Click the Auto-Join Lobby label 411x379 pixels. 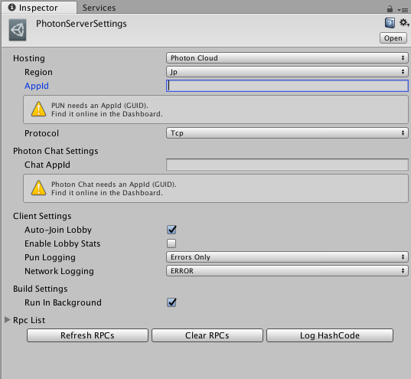(58, 230)
